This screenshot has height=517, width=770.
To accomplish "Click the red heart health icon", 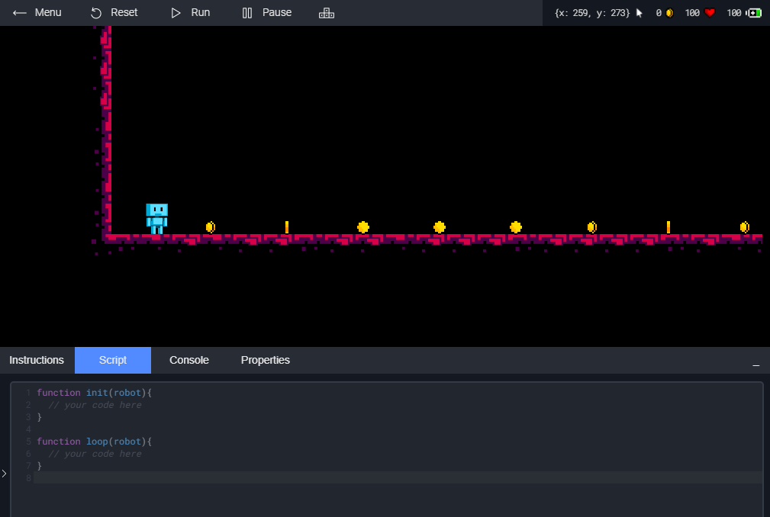I will [x=710, y=13].
